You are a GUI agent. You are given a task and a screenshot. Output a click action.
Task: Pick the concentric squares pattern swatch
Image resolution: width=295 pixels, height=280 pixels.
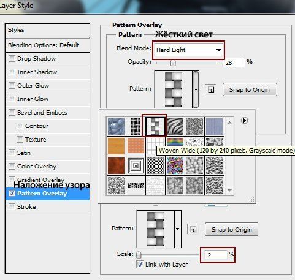click(x=136, y=165)
